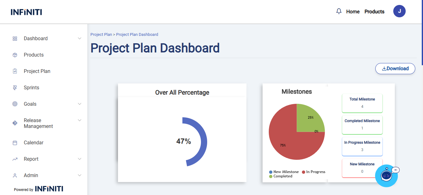Image resolution: width=423 pixels, height=195 pixels.
Task: Follow the Project Plan breadcrumb link
Action: (x=101, y=35)
